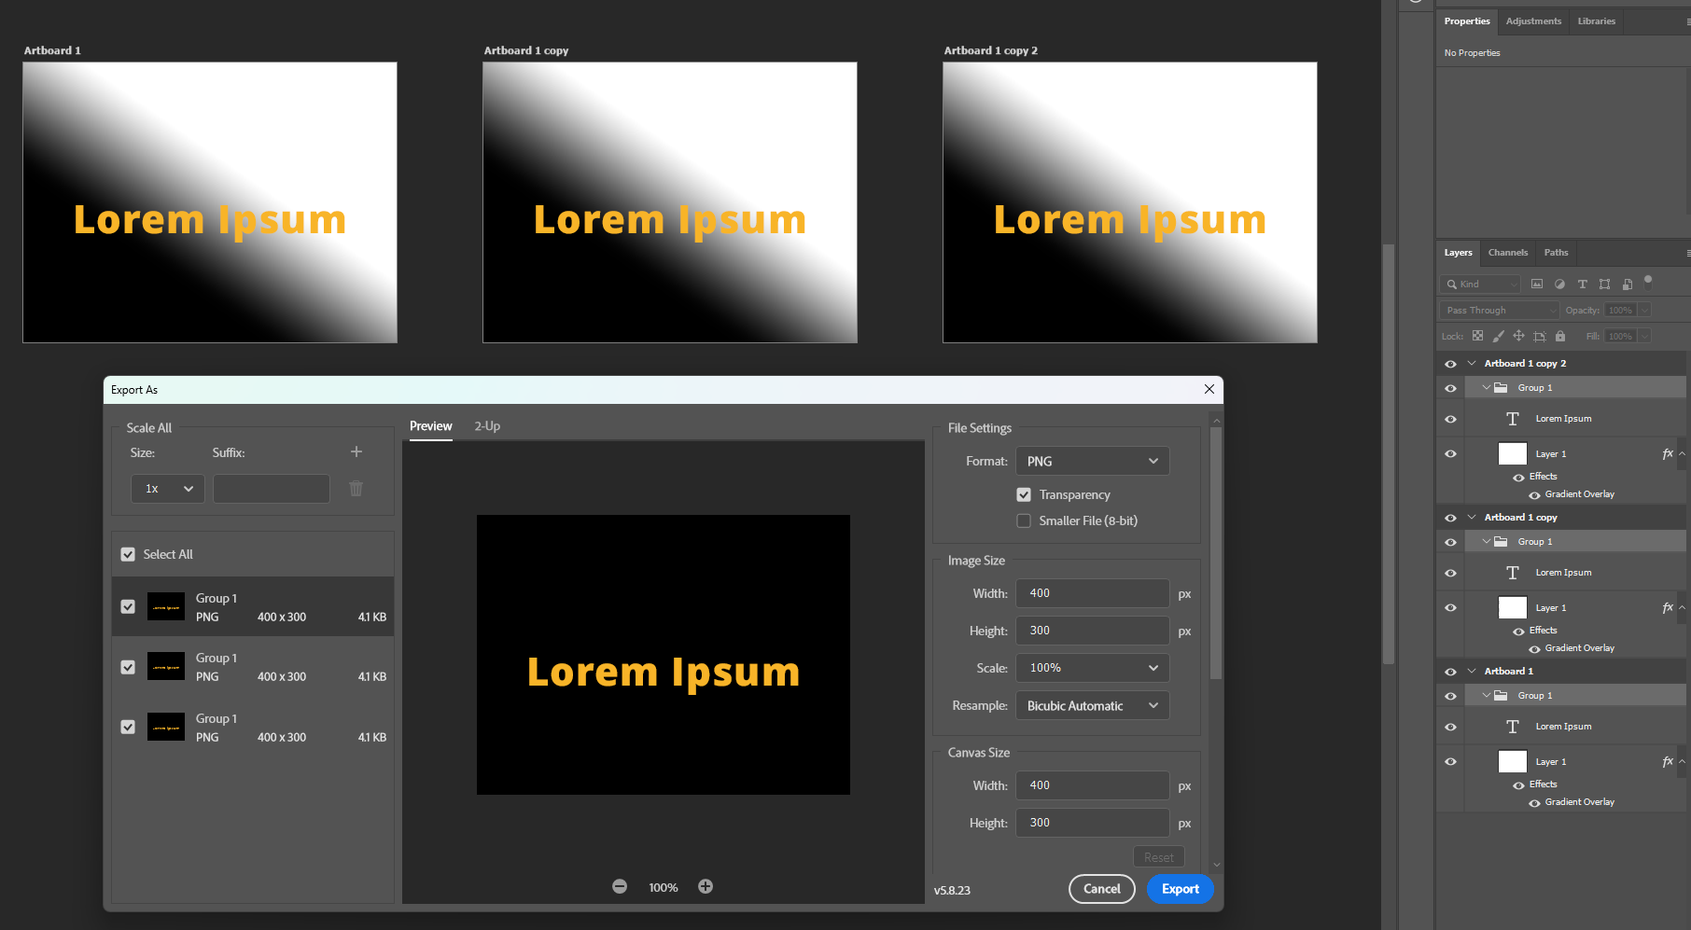Uncheck the Transparency option

1024,494
